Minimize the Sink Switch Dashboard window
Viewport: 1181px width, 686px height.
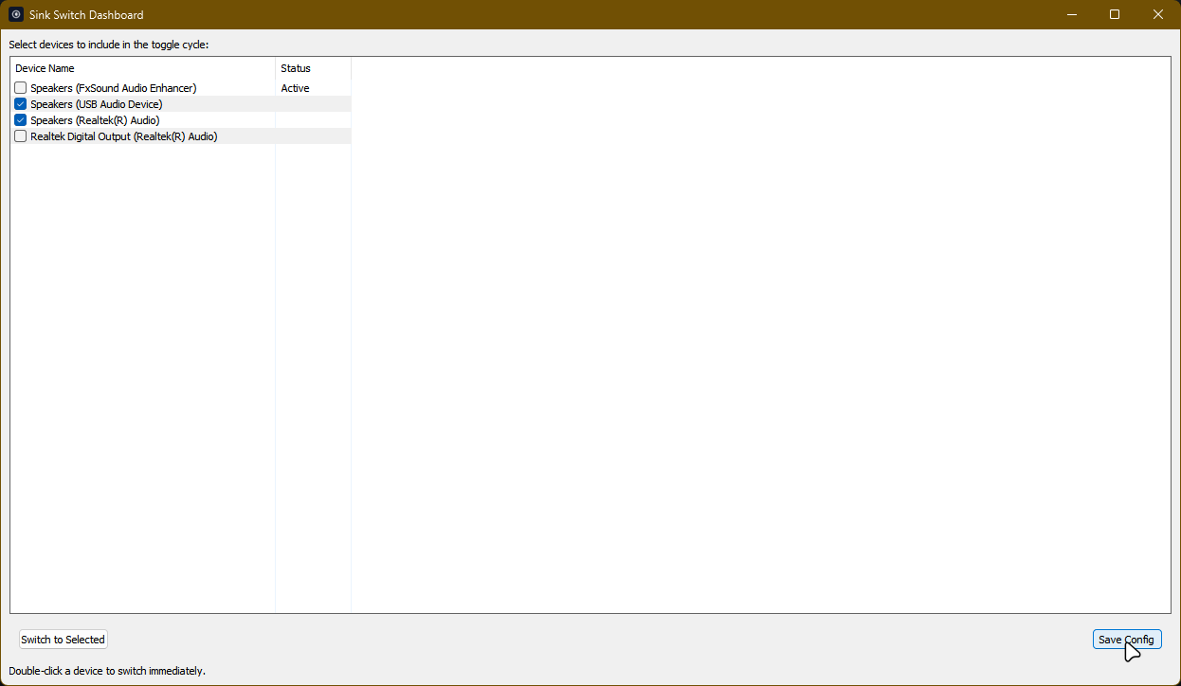pos(1071,14)
